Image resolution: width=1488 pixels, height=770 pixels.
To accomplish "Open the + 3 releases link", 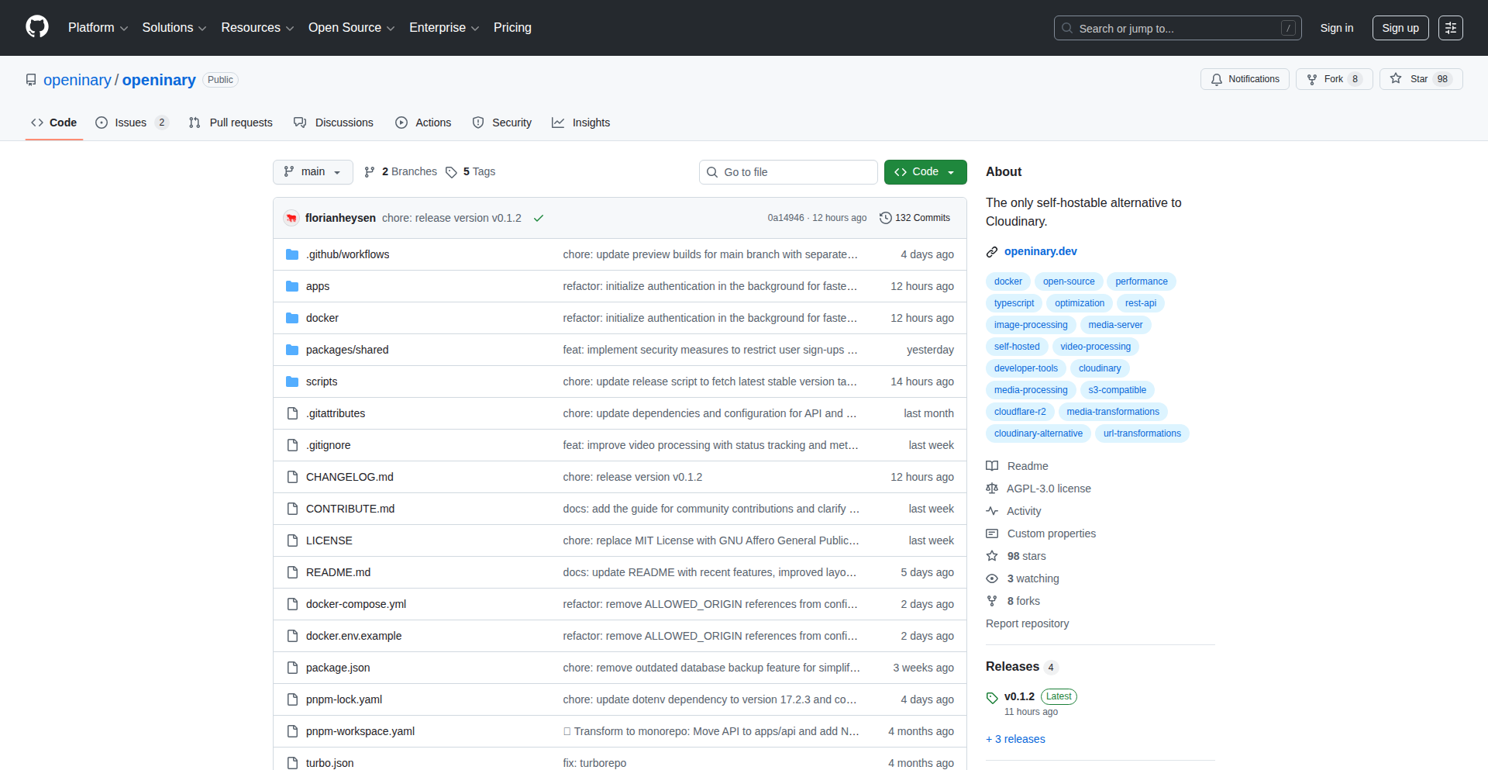I will tap(1014, 739).
